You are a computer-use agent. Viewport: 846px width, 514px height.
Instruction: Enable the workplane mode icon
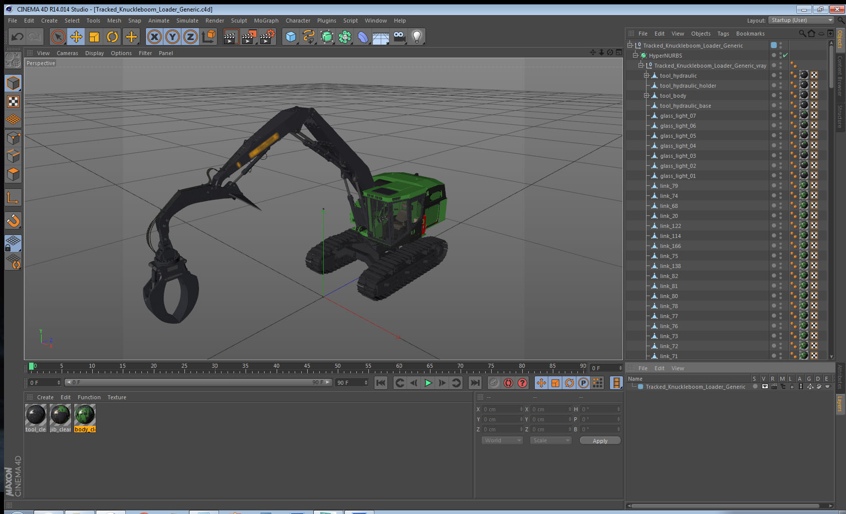tap(13, 120)
